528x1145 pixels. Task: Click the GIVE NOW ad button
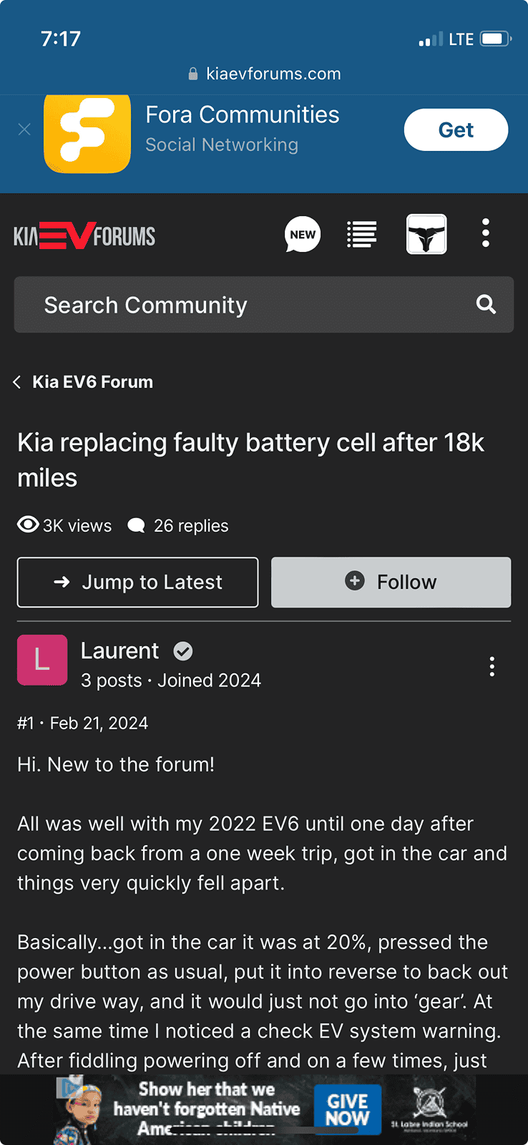[348, 1109]
